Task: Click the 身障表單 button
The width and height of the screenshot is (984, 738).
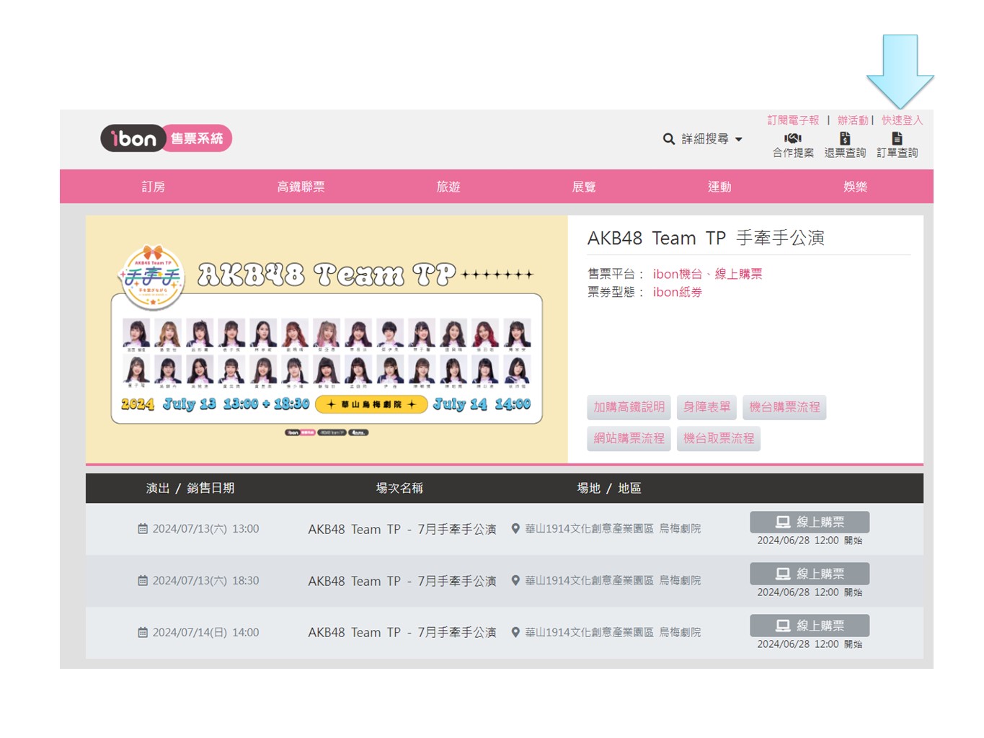Action: tap(706, 407)
